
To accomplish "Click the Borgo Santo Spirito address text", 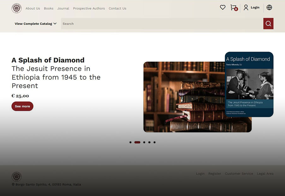I will pos(48,184).
